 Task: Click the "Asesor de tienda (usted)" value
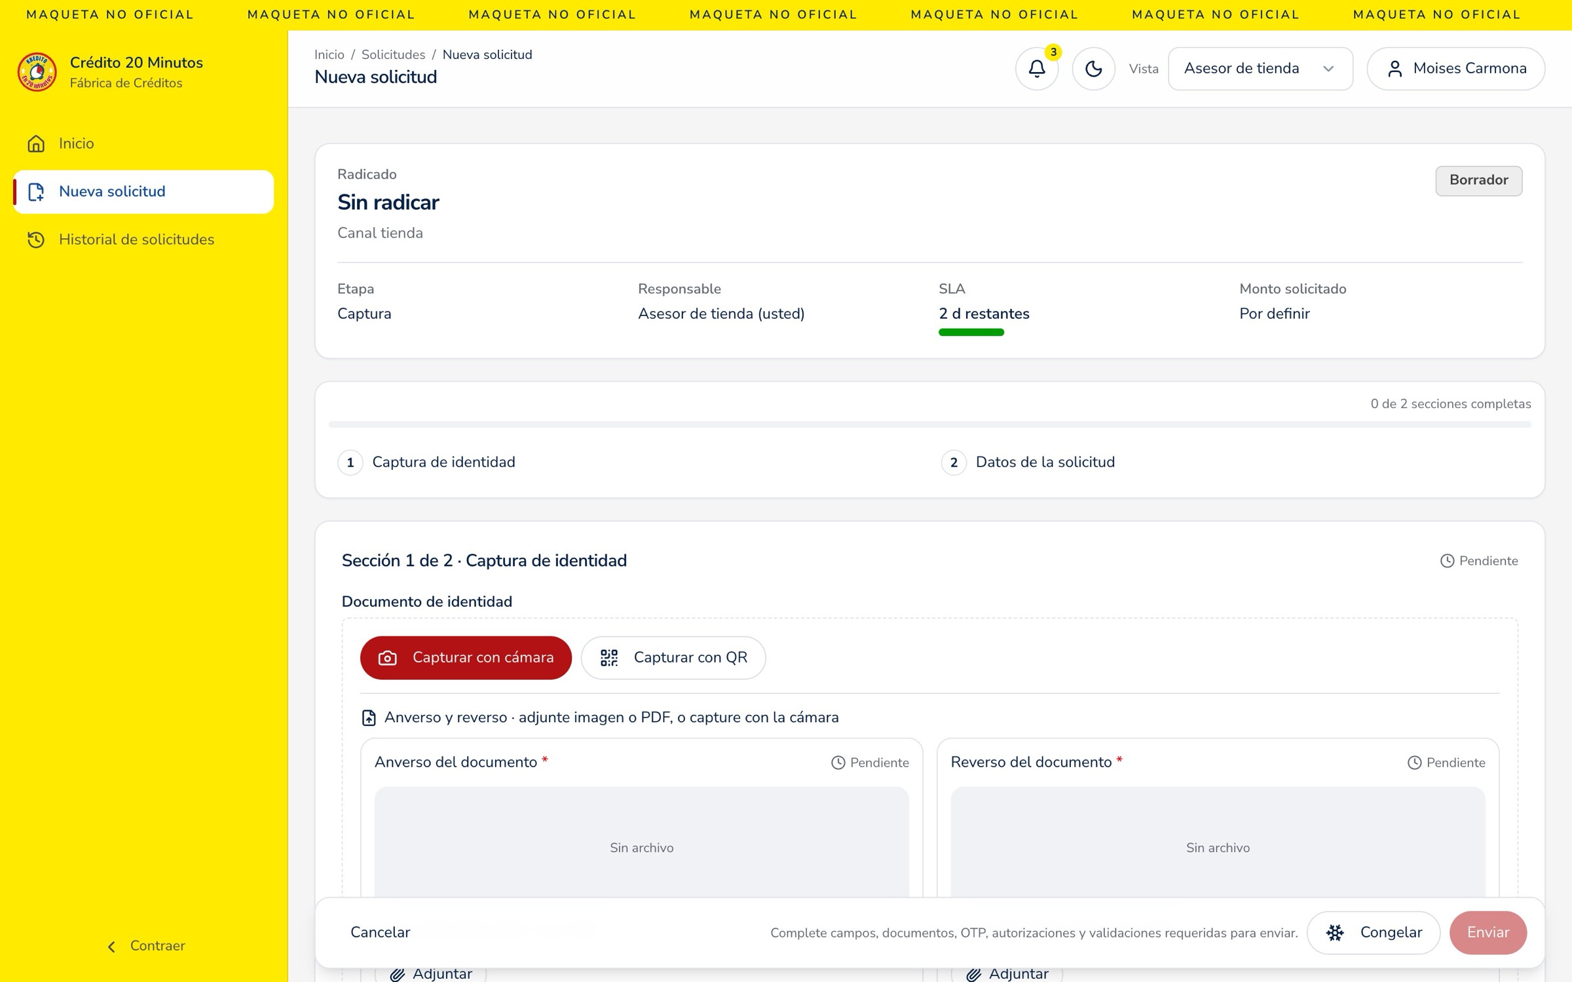coord(721,314)
